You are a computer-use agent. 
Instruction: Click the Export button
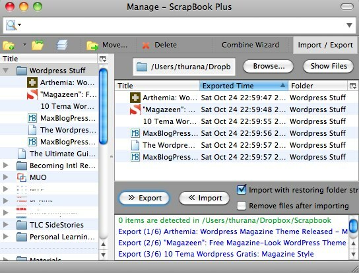coord(145,198)
